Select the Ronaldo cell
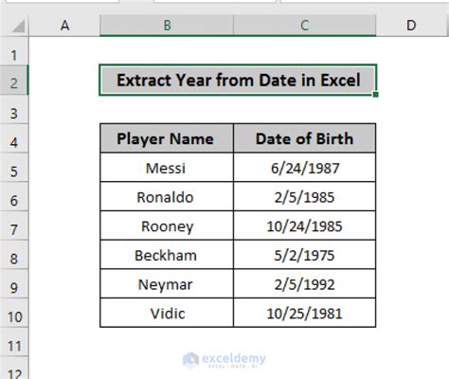 point(167,197)
